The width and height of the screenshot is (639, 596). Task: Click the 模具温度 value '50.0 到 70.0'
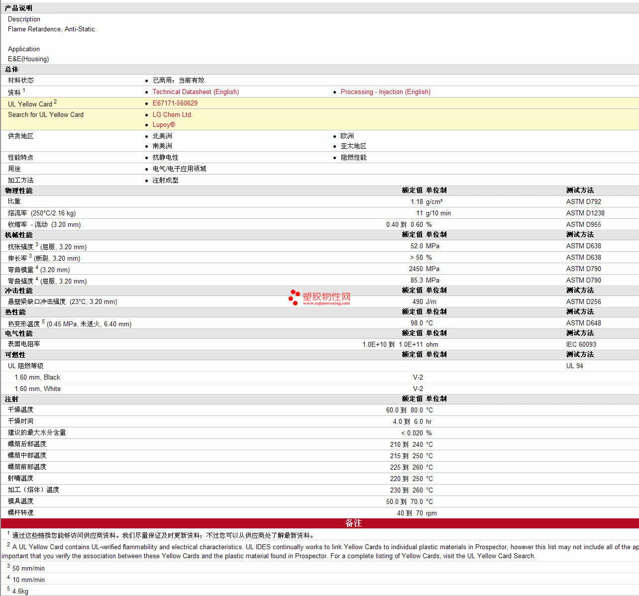tap(405, 502)
